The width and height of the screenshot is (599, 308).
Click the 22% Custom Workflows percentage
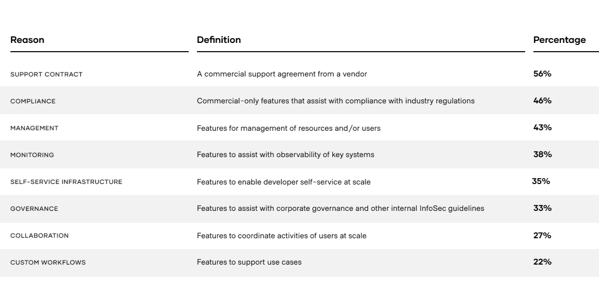coord(542,262)
